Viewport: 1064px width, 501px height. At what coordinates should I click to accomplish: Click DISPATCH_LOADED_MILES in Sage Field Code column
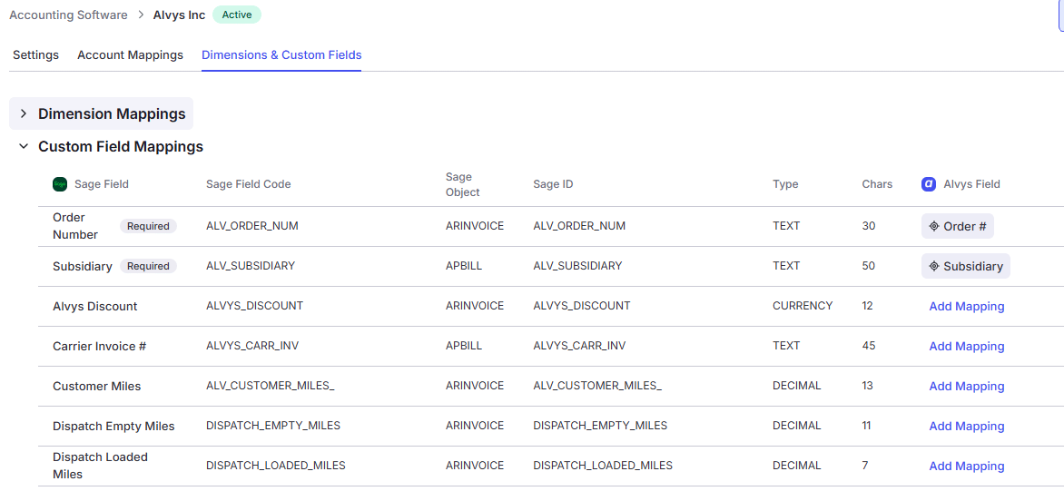click(276, 466)
